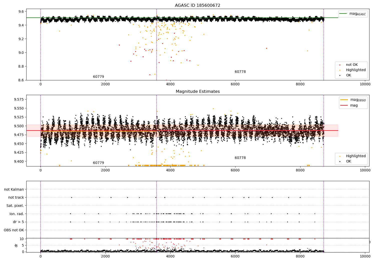Click the red 'mag' legend line sample
The width and height of the screenshot is (375, 262).
click(x=344, y=106)
